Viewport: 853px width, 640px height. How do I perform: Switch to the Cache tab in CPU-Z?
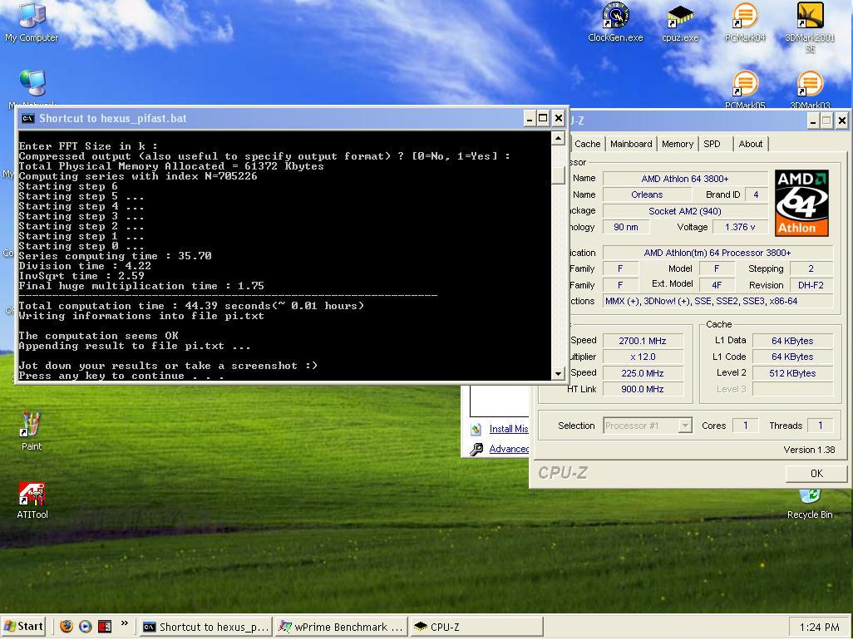586,144
